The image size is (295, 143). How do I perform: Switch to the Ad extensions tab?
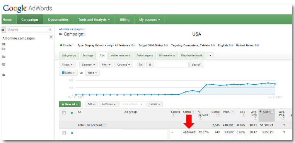coord(121,56)
